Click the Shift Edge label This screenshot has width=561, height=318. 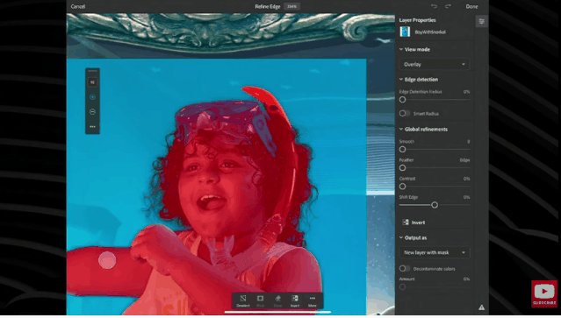point(408,197)
